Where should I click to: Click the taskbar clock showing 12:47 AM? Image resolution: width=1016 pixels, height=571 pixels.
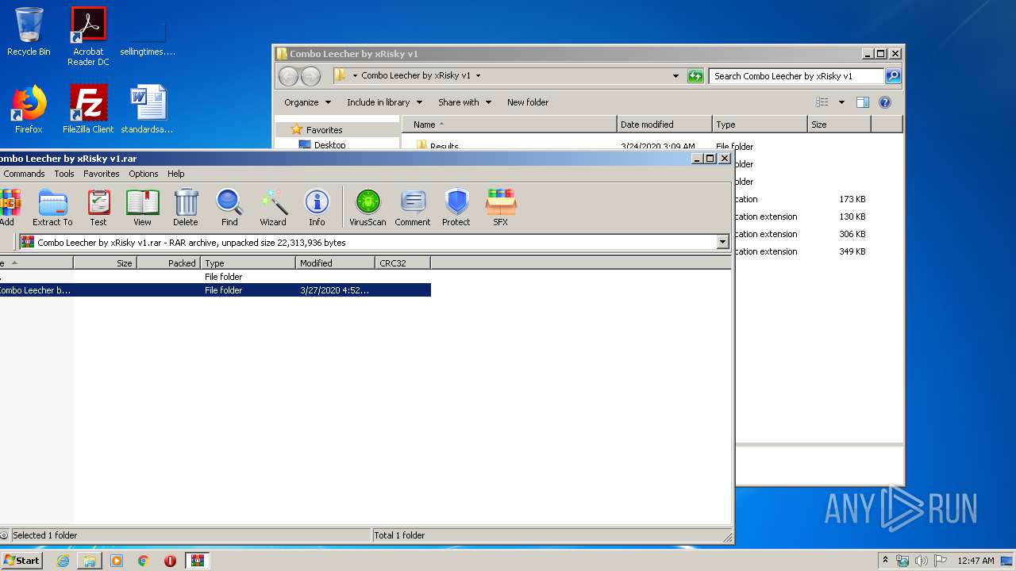coord(976,561)
